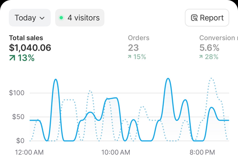Click the chevron arrow beside Today
238x164 pixels.
tap(42, 18)
